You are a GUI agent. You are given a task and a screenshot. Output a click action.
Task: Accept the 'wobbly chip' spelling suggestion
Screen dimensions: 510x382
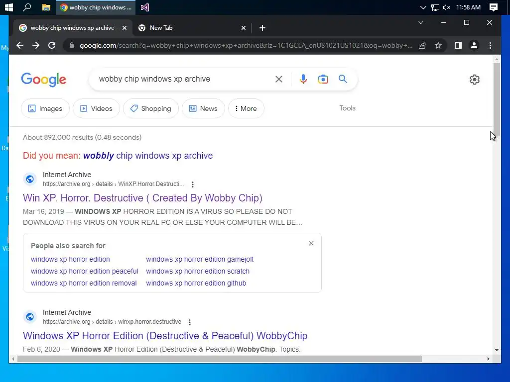click(x=148, y=156)
